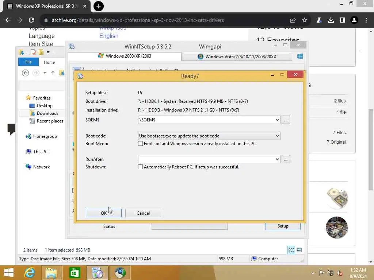This screenshot has width=374, height=280.
Task: Cancel the Ready? dialog
Action: coord(143,213)
